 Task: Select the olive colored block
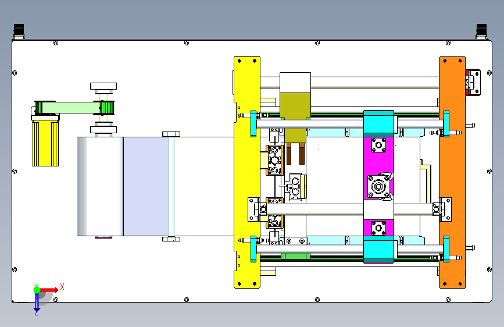tap(295, 118)
